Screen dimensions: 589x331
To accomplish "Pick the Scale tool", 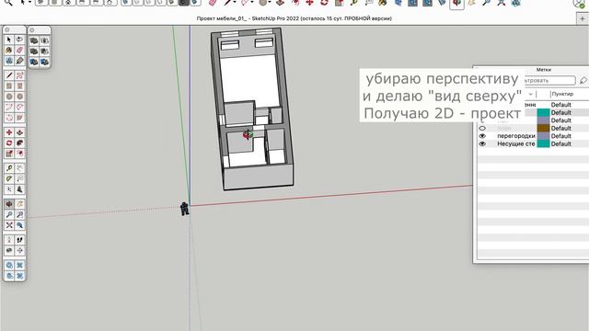I will (9, 154).
